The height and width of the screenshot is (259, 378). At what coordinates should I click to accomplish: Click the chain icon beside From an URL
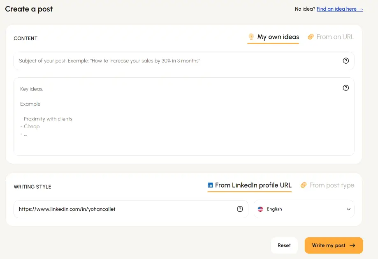(x=311, y=37)
